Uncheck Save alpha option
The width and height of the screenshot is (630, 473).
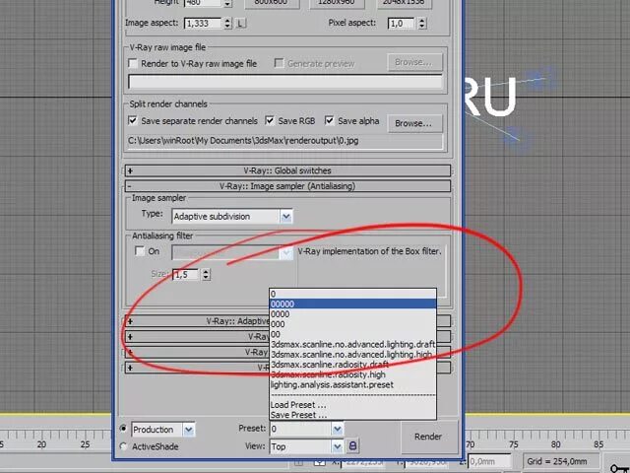(329, 120)
